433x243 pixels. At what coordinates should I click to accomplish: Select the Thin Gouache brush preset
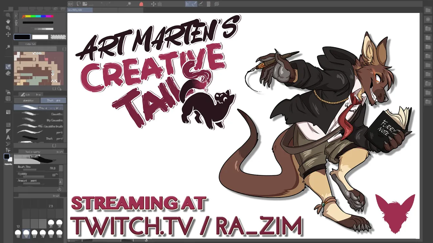(39, 126)
